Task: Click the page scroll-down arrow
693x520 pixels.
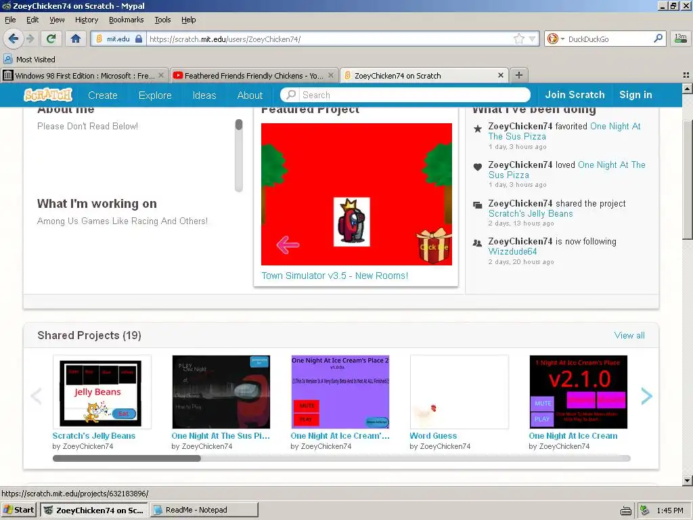Action: [688, 481]
